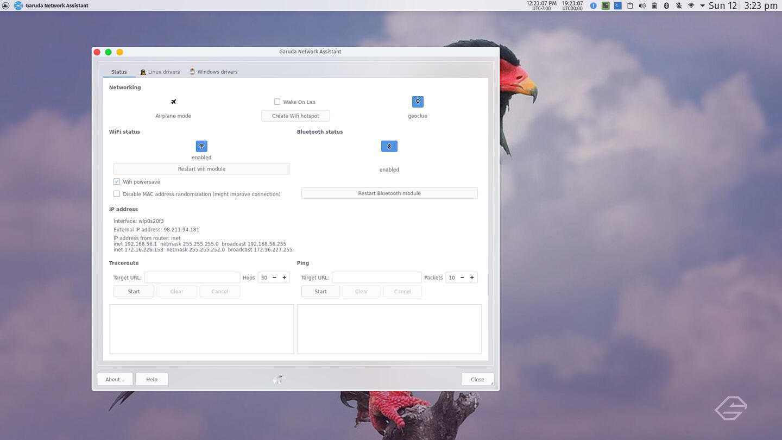This screenshot has width=782, height=440.
Task: Click the inet 172.16.226.158 line
Action: click(203, 250)
